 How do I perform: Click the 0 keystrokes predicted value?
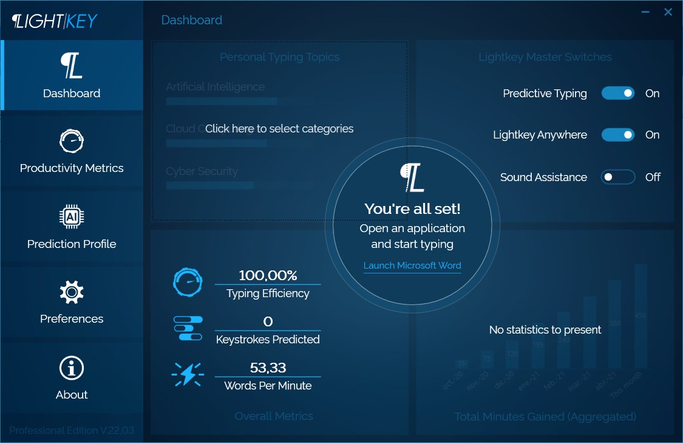coord(268,322)
